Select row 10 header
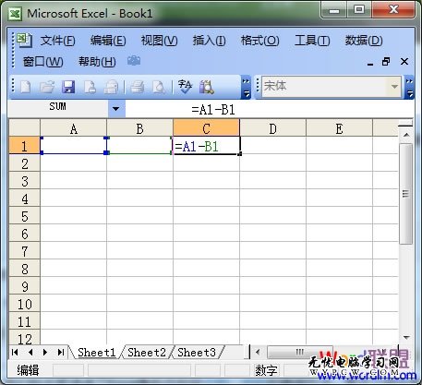 pyautogui.click(x=25, y=304)
